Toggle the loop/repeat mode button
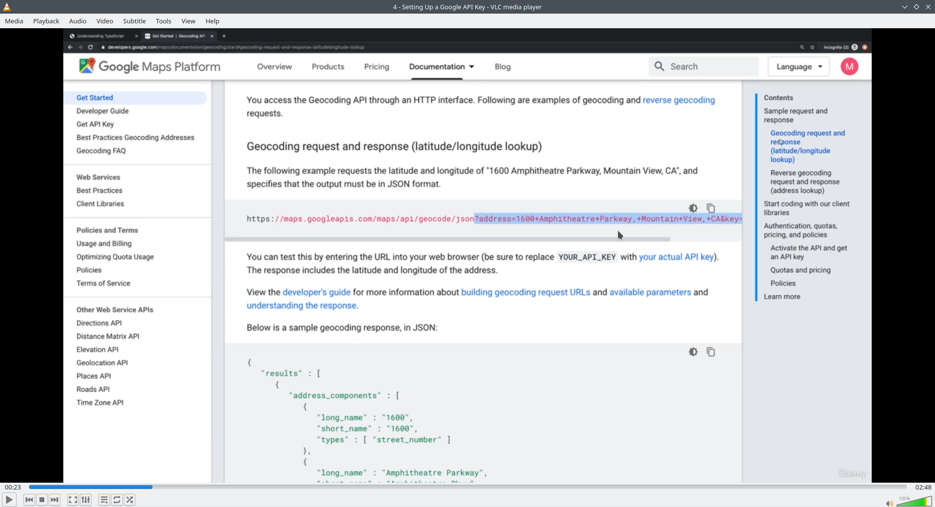The height and width of the screenshot is (507, 935). pos(117,500)
